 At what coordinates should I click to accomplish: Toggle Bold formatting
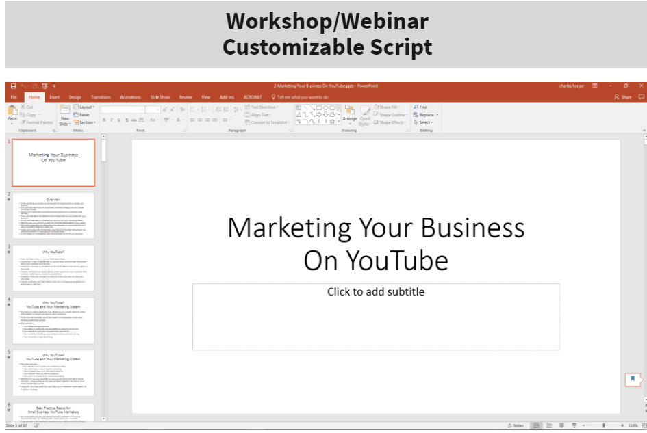pos(104,120)
